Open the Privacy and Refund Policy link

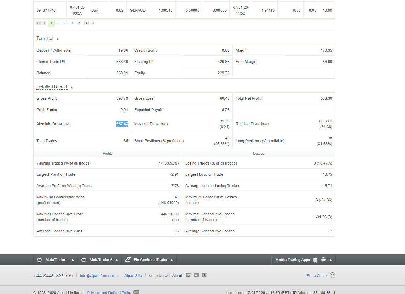pyautogui.click(x=109, y=292)
